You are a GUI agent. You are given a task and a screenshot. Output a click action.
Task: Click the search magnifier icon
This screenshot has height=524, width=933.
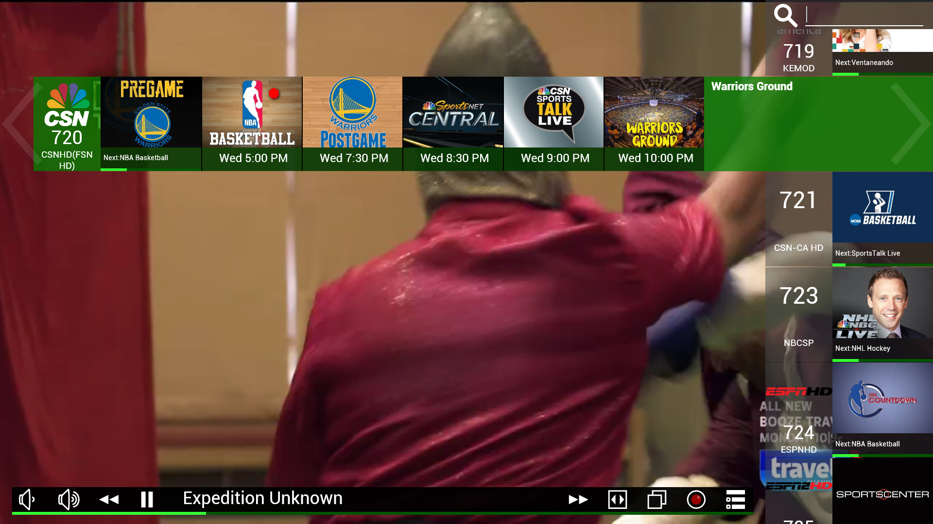[x=787, y=16]
